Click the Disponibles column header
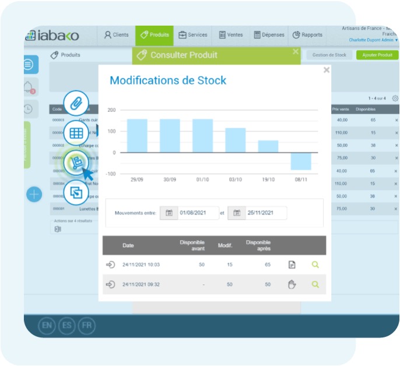The image size is (400, 366). 366,109
